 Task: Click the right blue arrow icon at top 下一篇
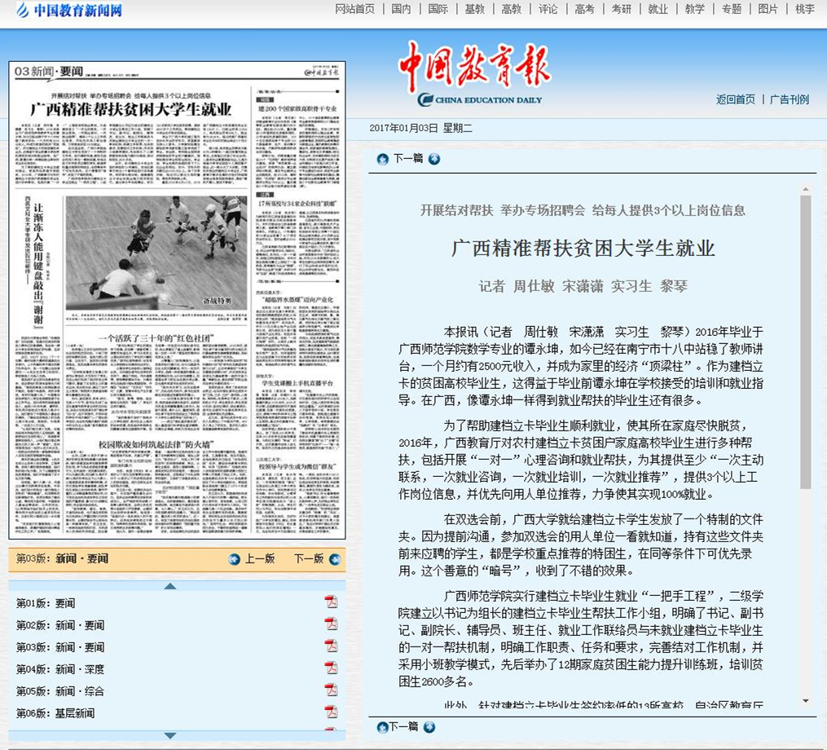pyautogui.click(x=434, y=159)
